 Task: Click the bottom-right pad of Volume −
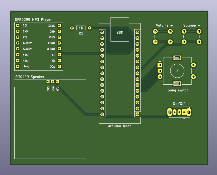click(199, 42)
